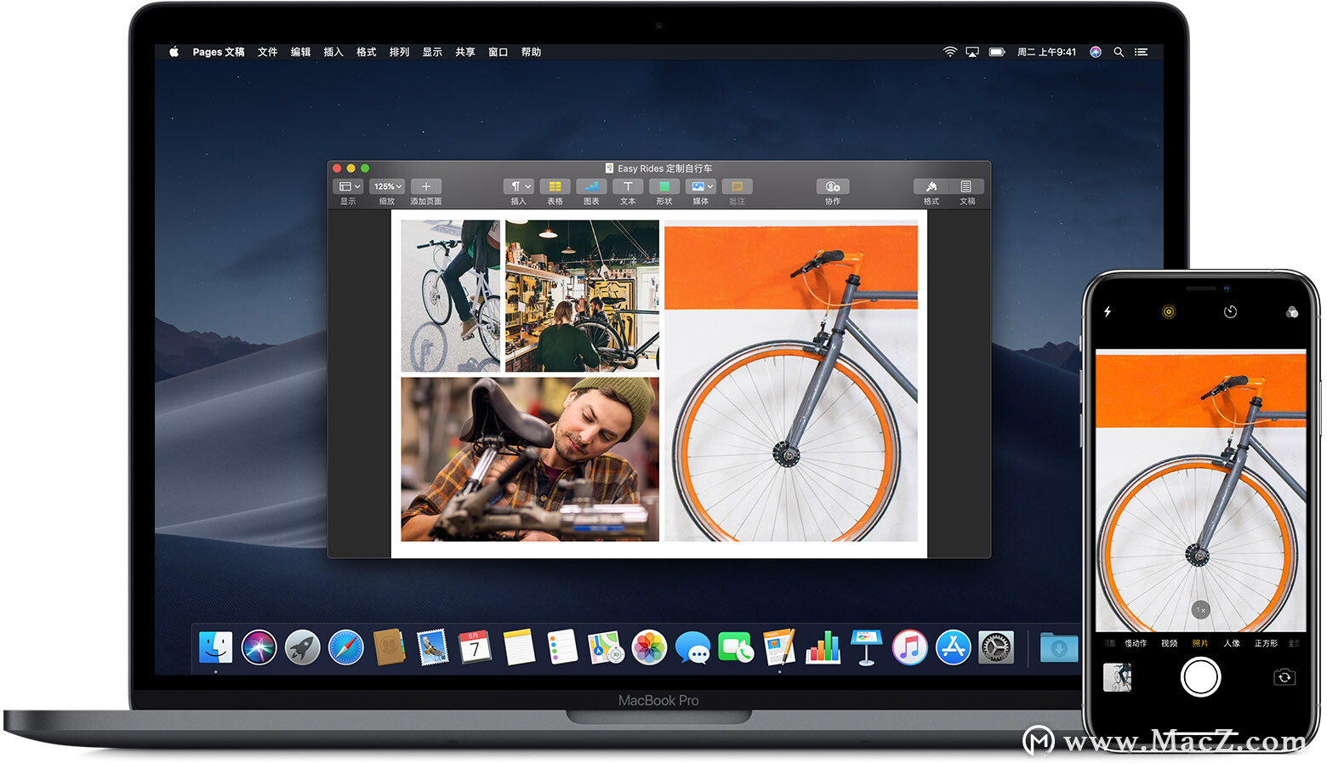Image resolution: width=1327 pixels, height=764 pixels.
Task: Open the 编辑 menu
Action: [301, 52]
